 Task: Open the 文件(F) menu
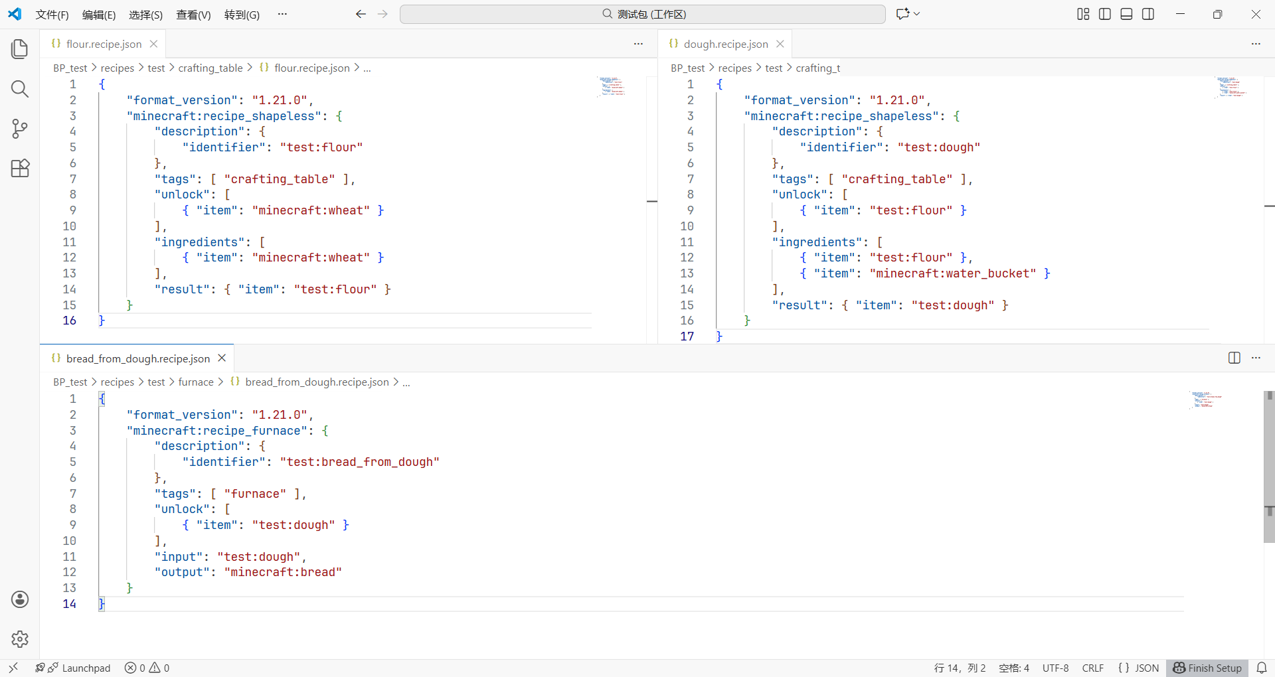(x=52, y=15)
